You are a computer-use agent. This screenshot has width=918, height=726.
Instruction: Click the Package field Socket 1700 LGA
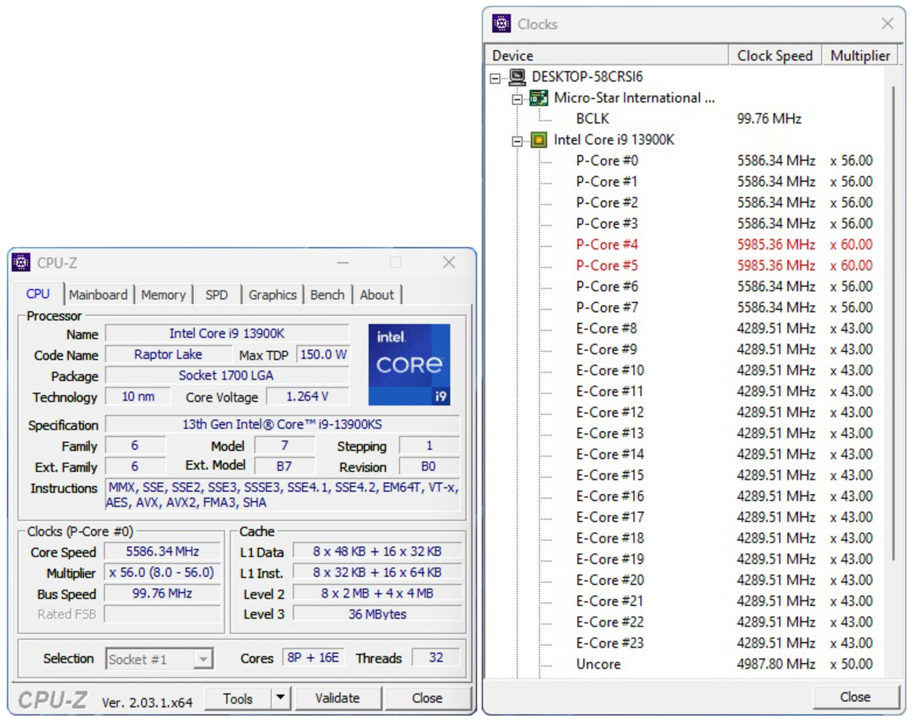click(227, 376)
